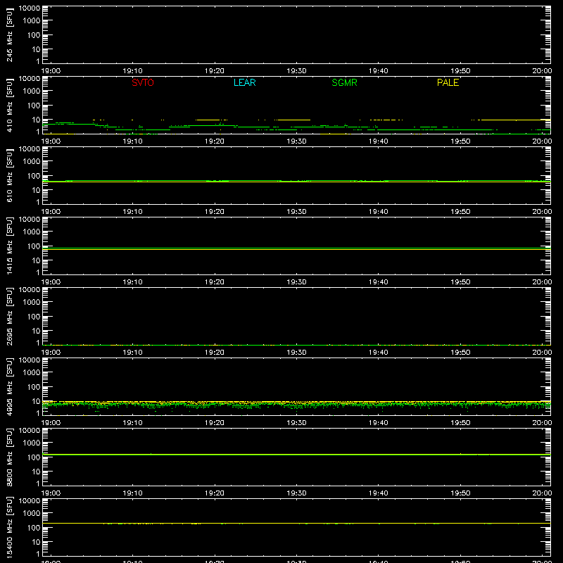
Task: Click 19:50 tick under the 4995 MHz plot
Action: 460,423
